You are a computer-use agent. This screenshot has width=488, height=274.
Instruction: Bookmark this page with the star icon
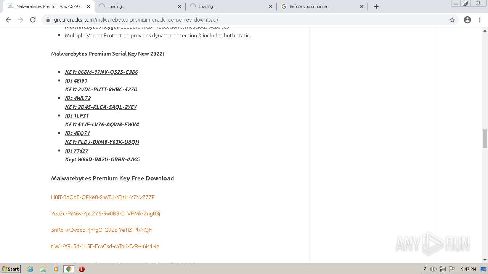(x=452, y=20)
